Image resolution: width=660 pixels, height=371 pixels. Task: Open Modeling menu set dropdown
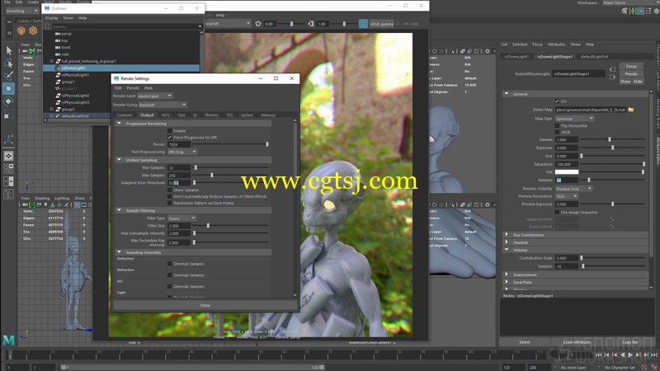point(22,11)
